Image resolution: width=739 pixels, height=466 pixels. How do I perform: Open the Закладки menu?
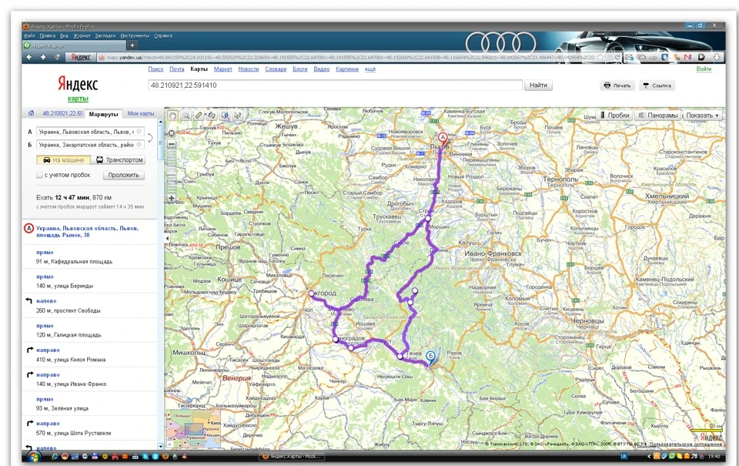coord(105,36)
